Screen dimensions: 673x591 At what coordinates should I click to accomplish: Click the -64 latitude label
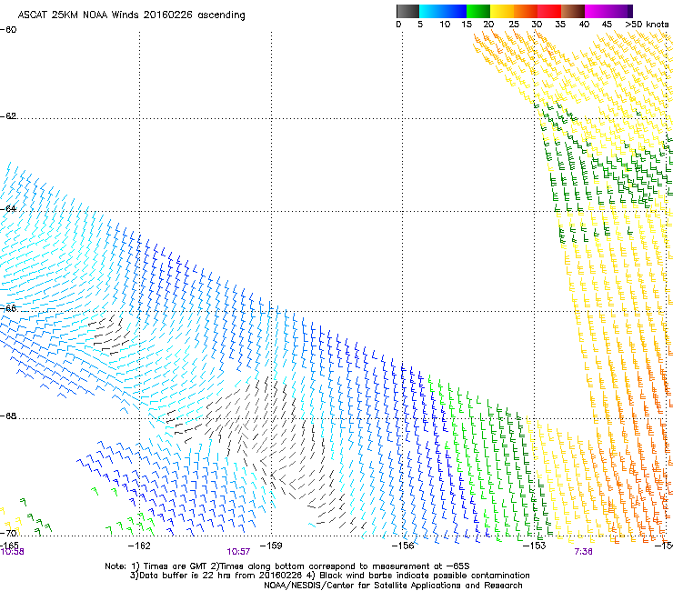8,209
